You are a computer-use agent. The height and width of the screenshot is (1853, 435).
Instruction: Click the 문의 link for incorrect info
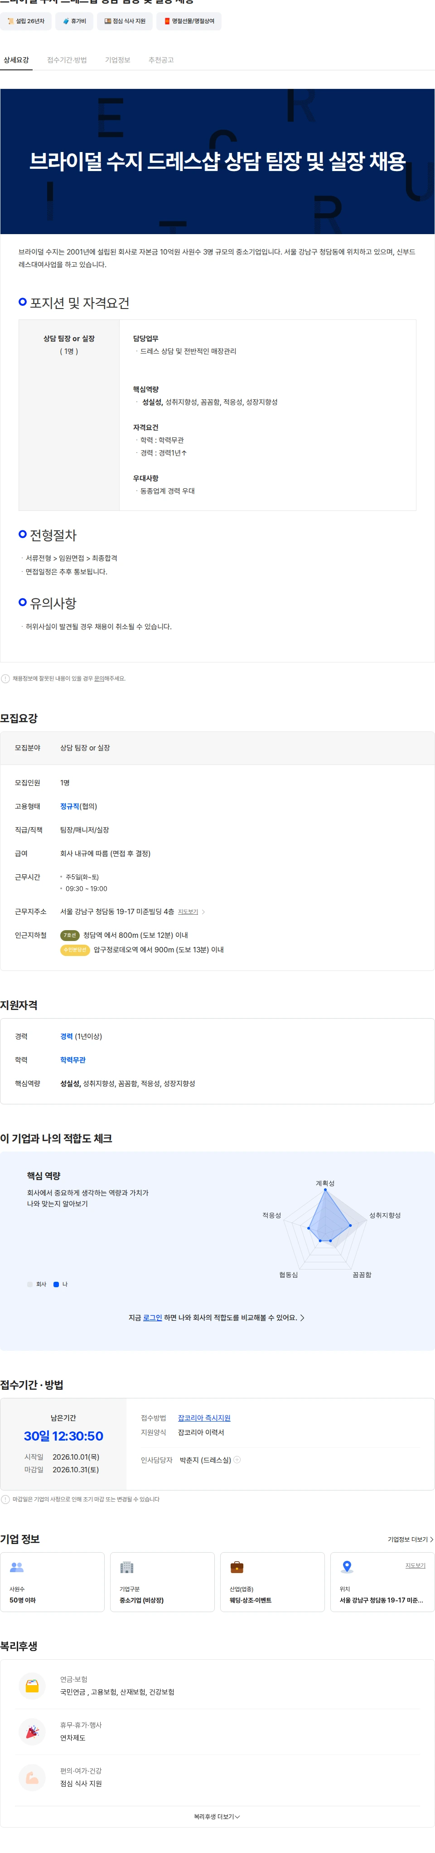coord(100,678)
